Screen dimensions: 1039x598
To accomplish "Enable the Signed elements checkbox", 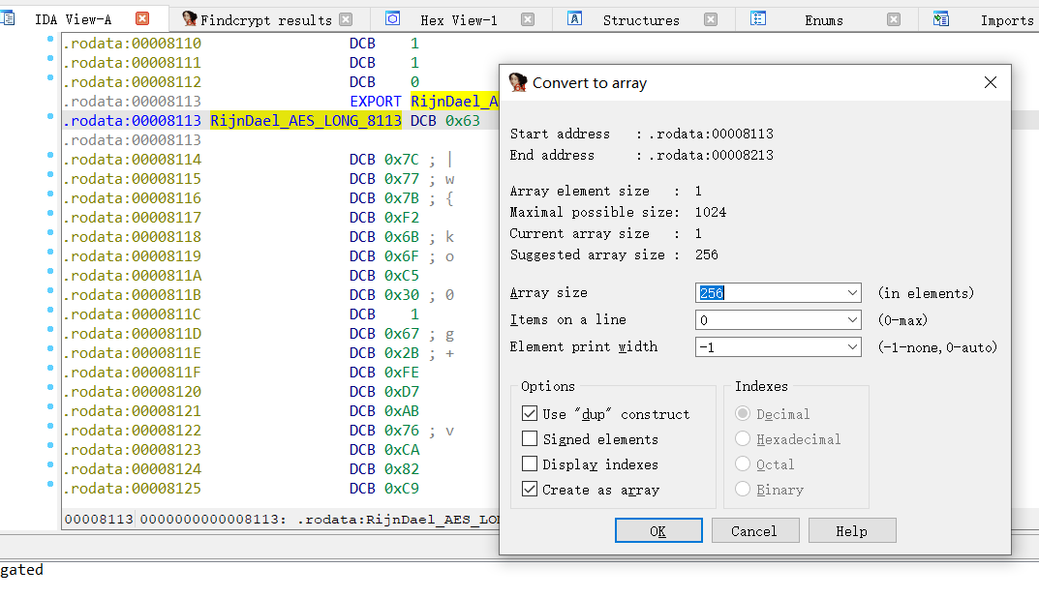I will pos(530,439).
